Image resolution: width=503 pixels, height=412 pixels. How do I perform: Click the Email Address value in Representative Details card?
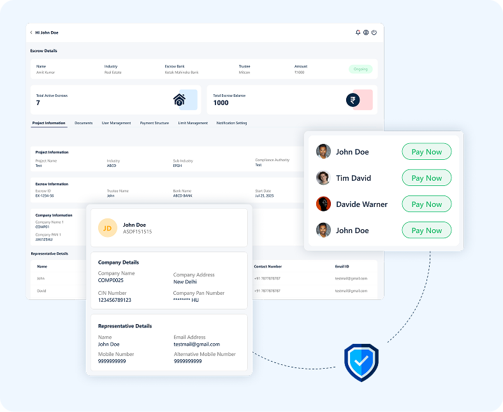(x=196, y=345)
